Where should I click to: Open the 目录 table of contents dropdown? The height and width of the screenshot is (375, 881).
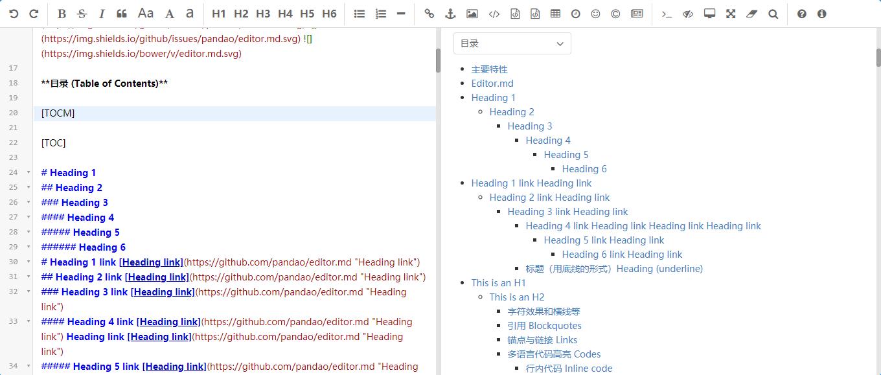click(512, 43)
